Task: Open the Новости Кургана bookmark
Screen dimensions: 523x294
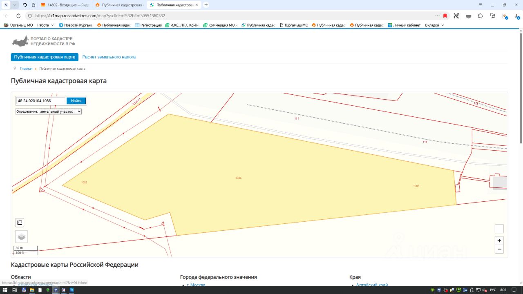Action: pyautogui.click(x=76, y=25)
